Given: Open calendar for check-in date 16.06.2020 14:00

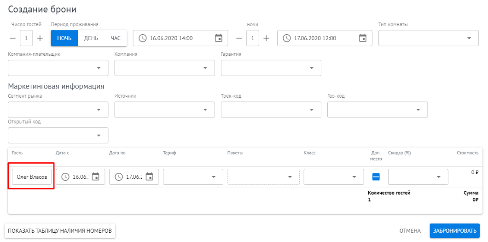Looking at the screenshot, I should point(219,38).
